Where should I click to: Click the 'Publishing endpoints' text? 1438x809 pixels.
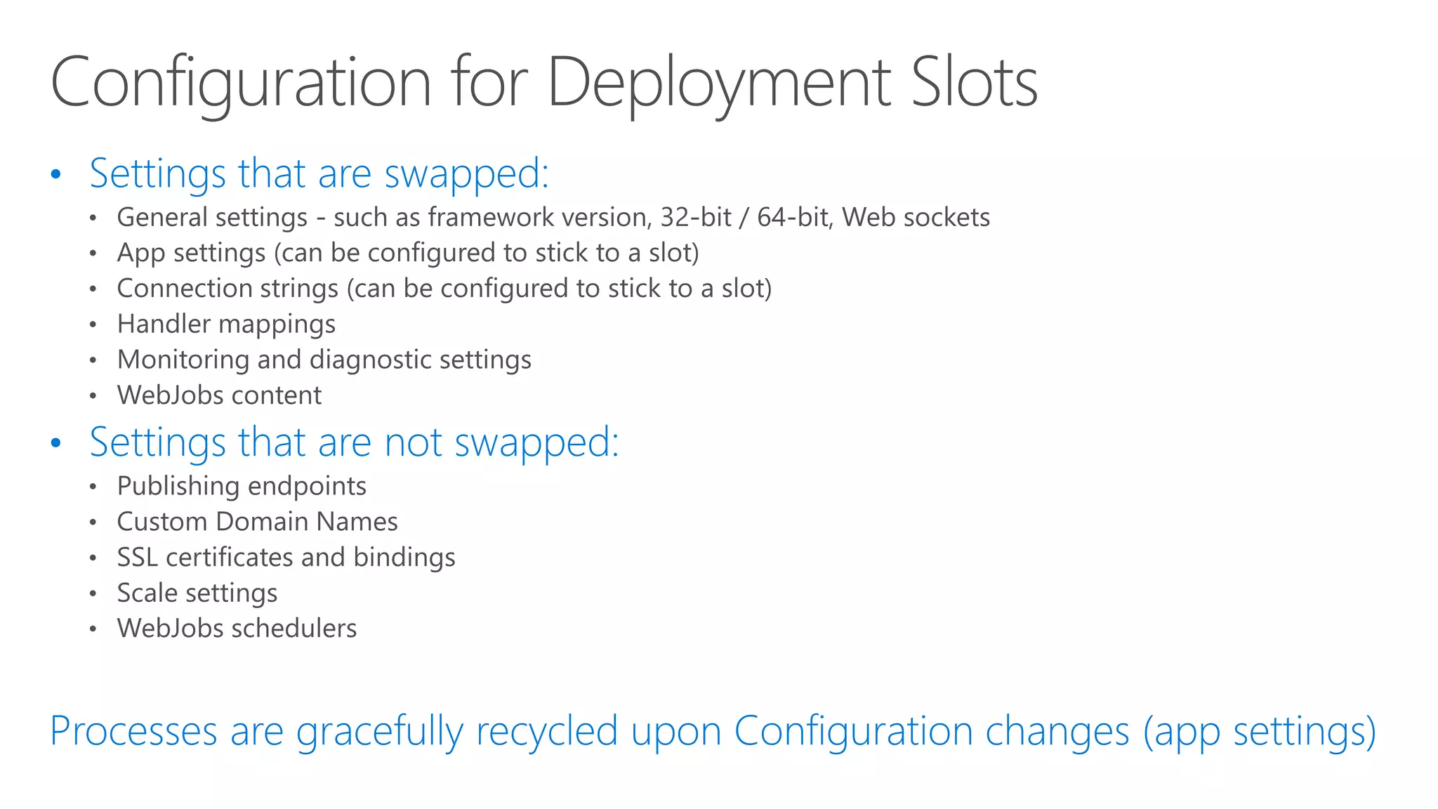pyautogui.click(x=242, y=486)
